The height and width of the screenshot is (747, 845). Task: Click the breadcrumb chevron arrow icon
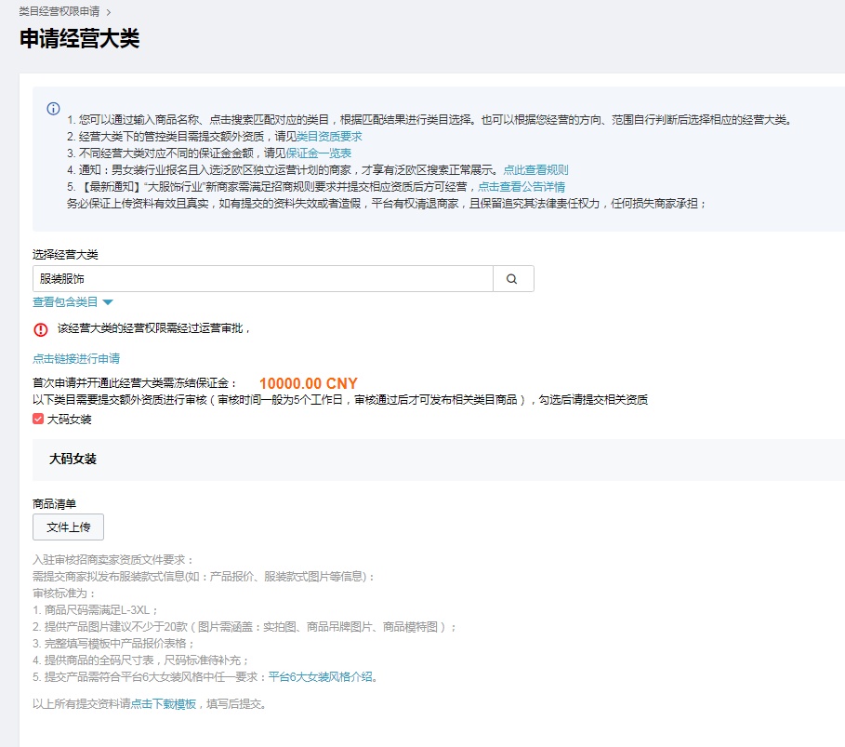point(109,12)
